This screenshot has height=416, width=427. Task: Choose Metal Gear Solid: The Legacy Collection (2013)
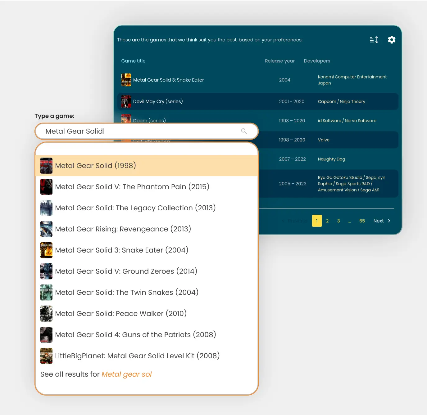click(x=147, y=208)
